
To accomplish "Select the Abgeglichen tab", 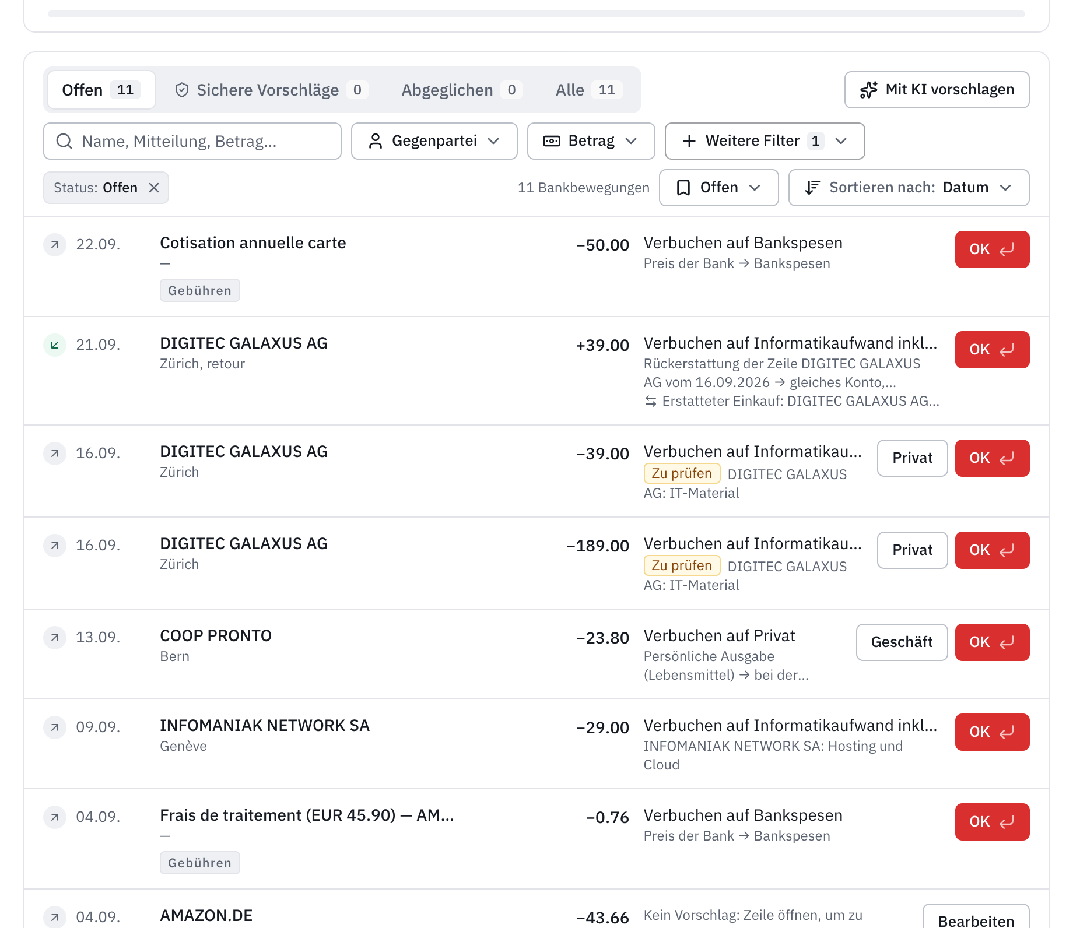I will pyautogui.click(x=461, y=90).
